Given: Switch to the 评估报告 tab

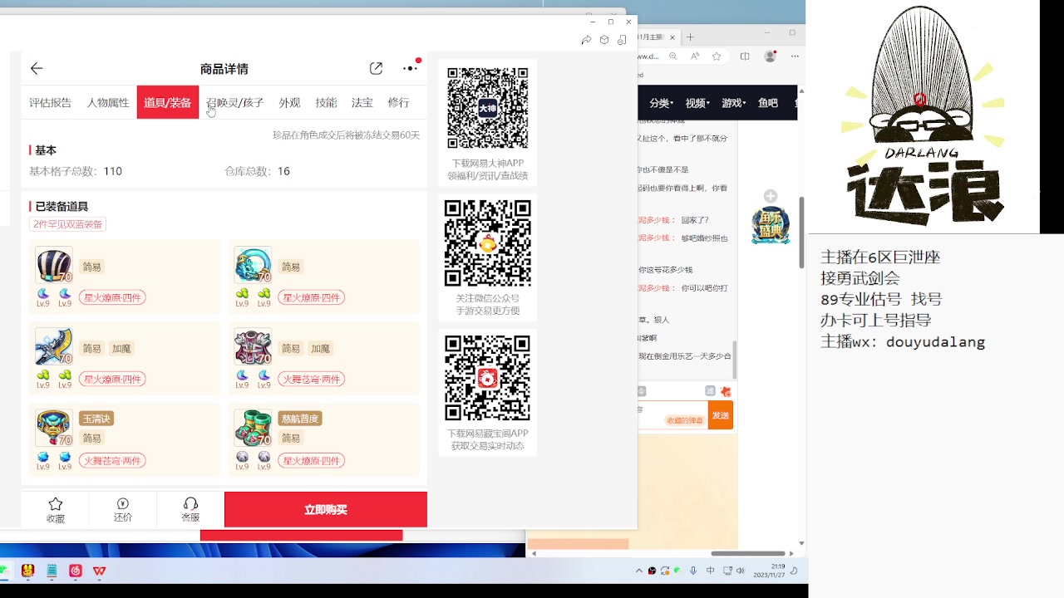Looking at the screenshot, I should [x=50, y=103].
